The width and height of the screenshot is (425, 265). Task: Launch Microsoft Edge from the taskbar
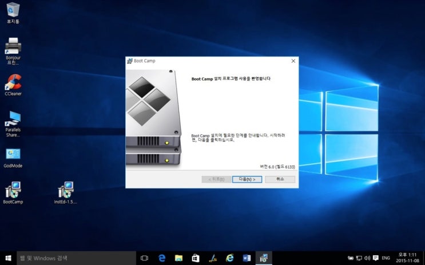coord(162,258)
